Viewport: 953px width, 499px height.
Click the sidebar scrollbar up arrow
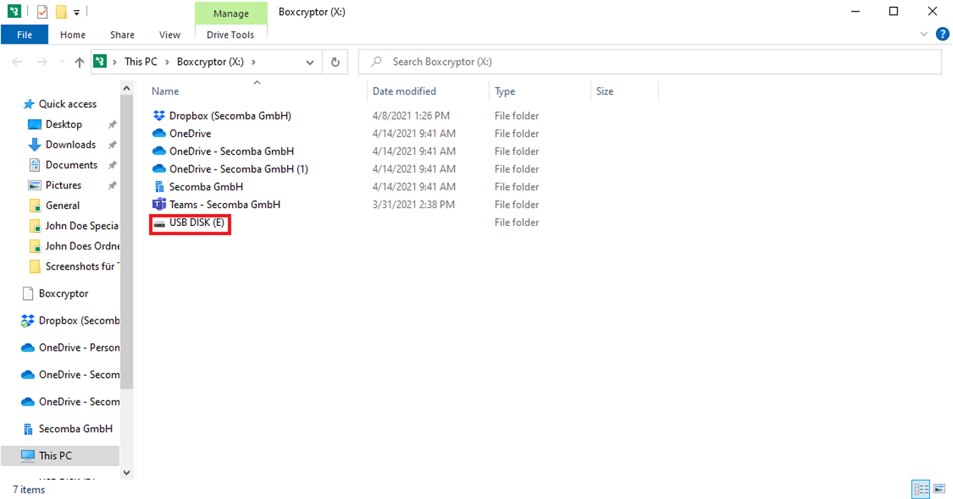pos(127,88)
